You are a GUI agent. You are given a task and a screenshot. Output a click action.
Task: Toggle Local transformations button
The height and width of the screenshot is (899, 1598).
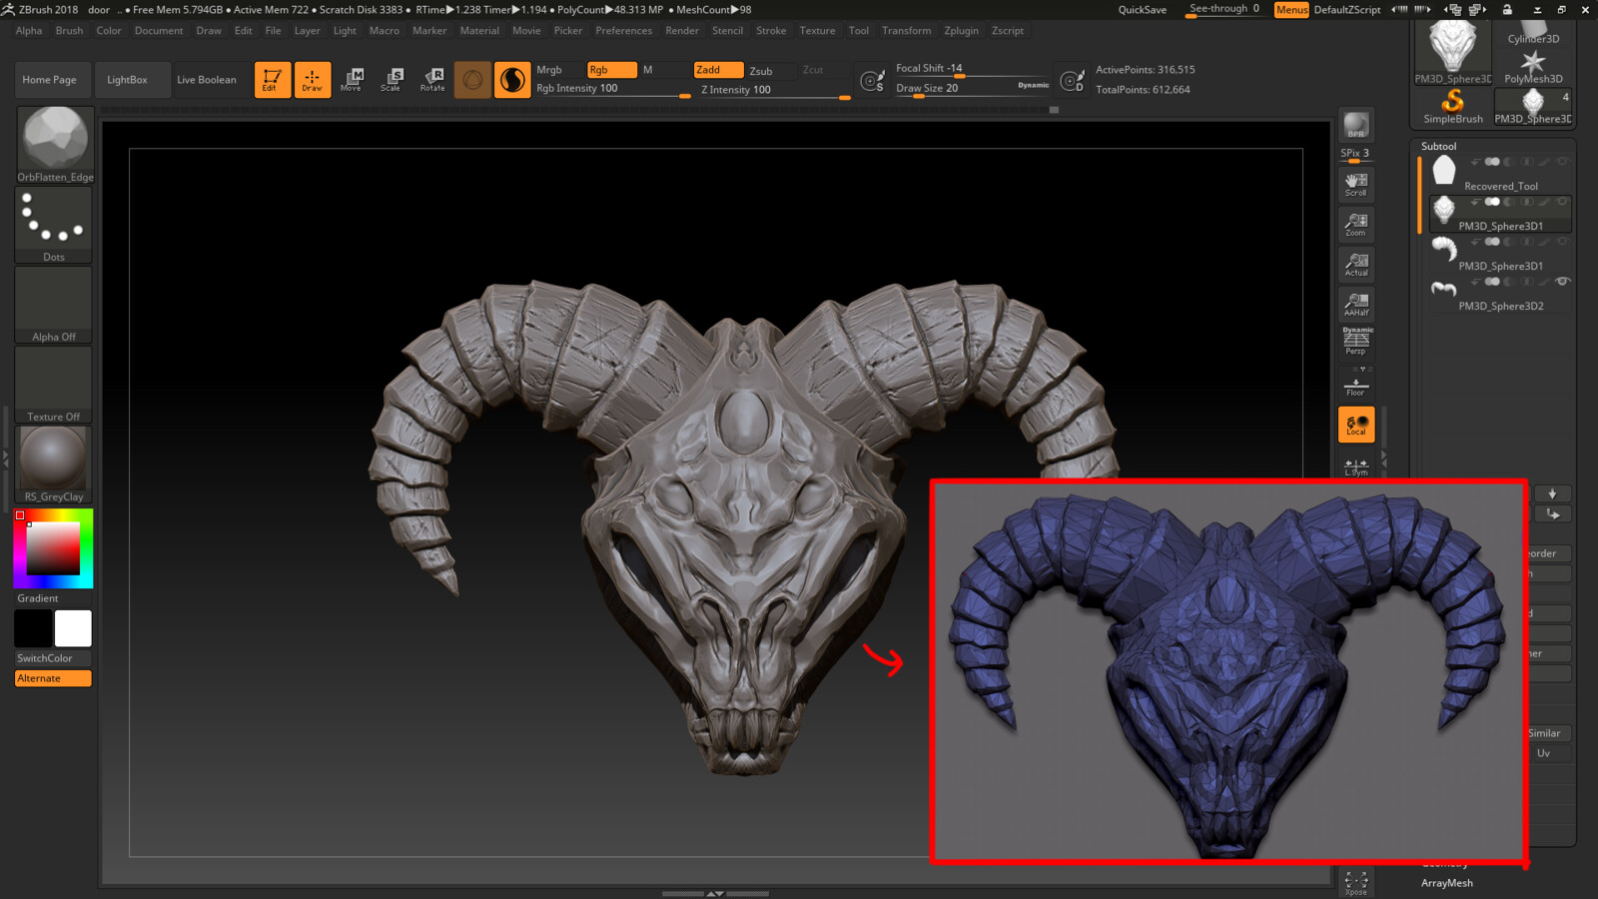click(x=1355, y=425)
